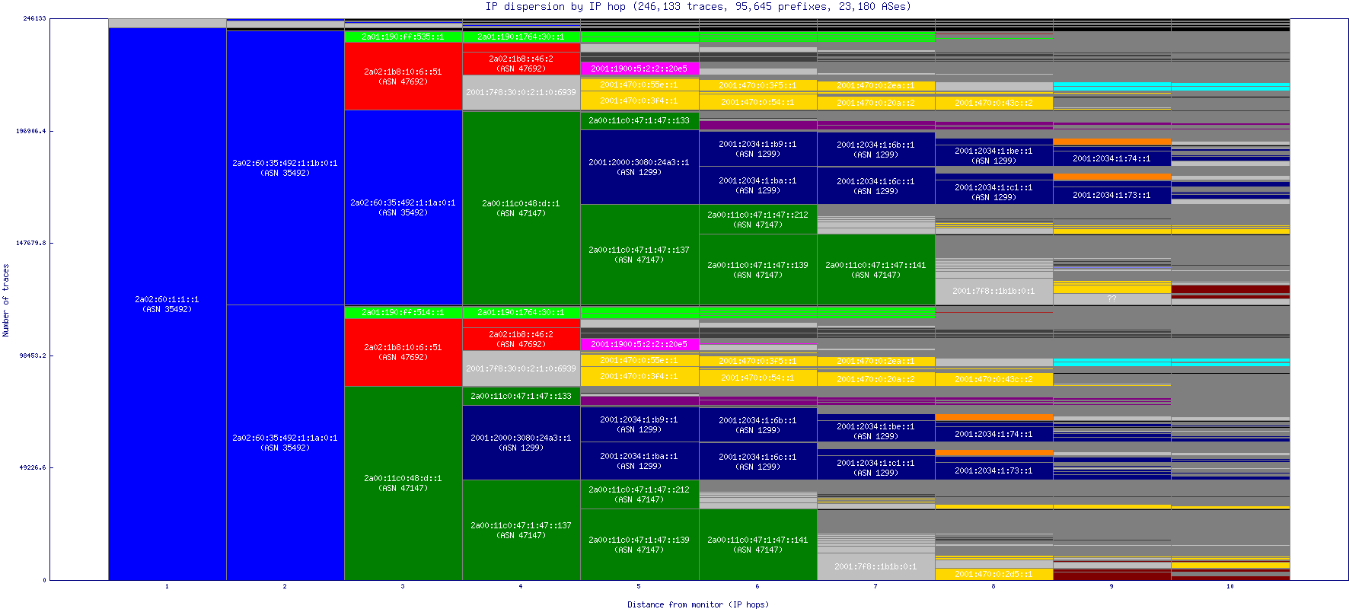The height and width of the screenshot is (609, 1349).
Task: Select the 196906.4 y-axis tick value
Action: coord(31,131)
